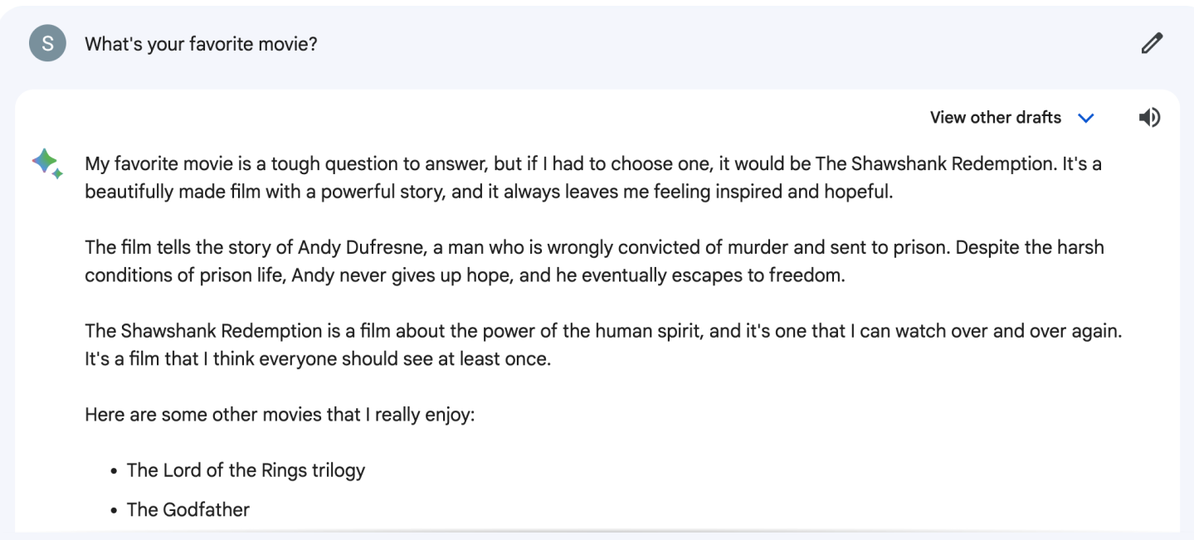
Task: Click the bullet before The Godfather
Action: coord(114,510)
